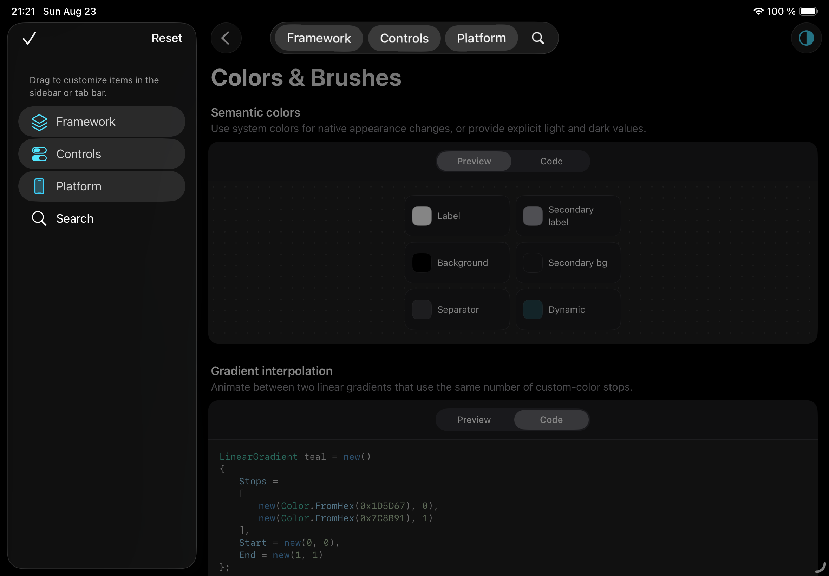Click the Separator color swatch

pyautogui.click(x=422, y=310)
